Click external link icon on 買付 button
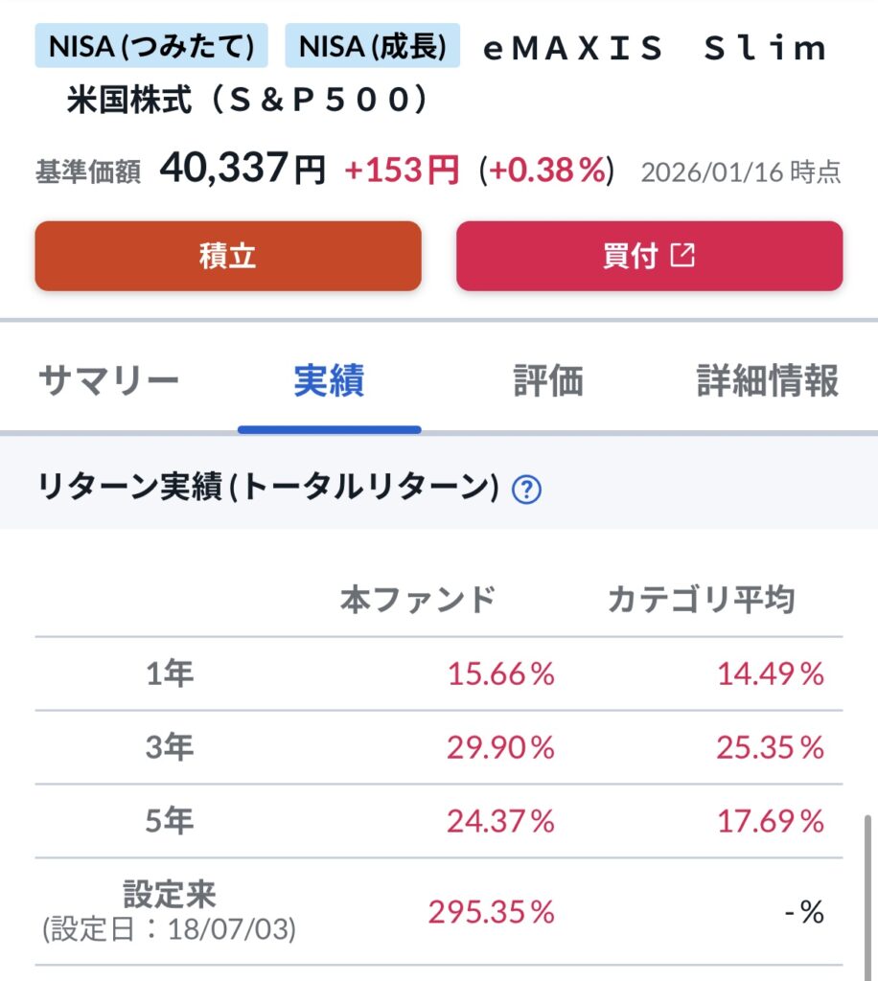The width and height of the screenshot is (878, 981). (682, 256)
